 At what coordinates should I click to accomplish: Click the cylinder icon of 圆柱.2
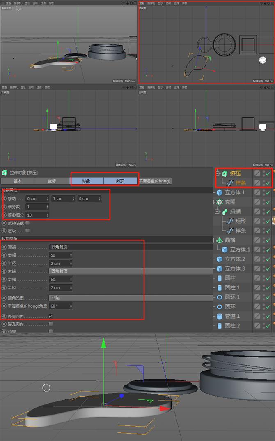coord(219,325)
